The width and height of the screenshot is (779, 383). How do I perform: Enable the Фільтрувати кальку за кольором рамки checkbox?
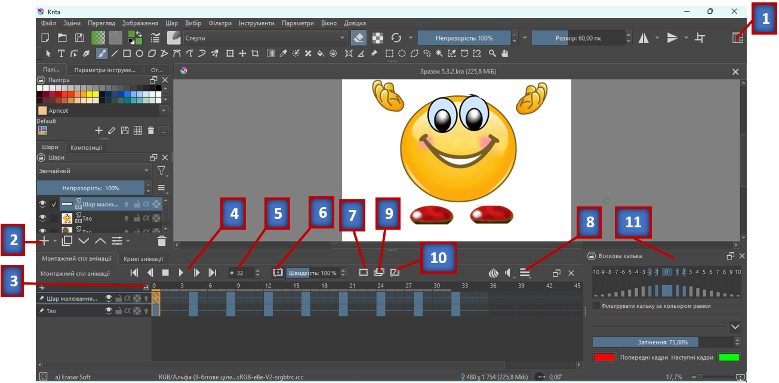[596, 306]
